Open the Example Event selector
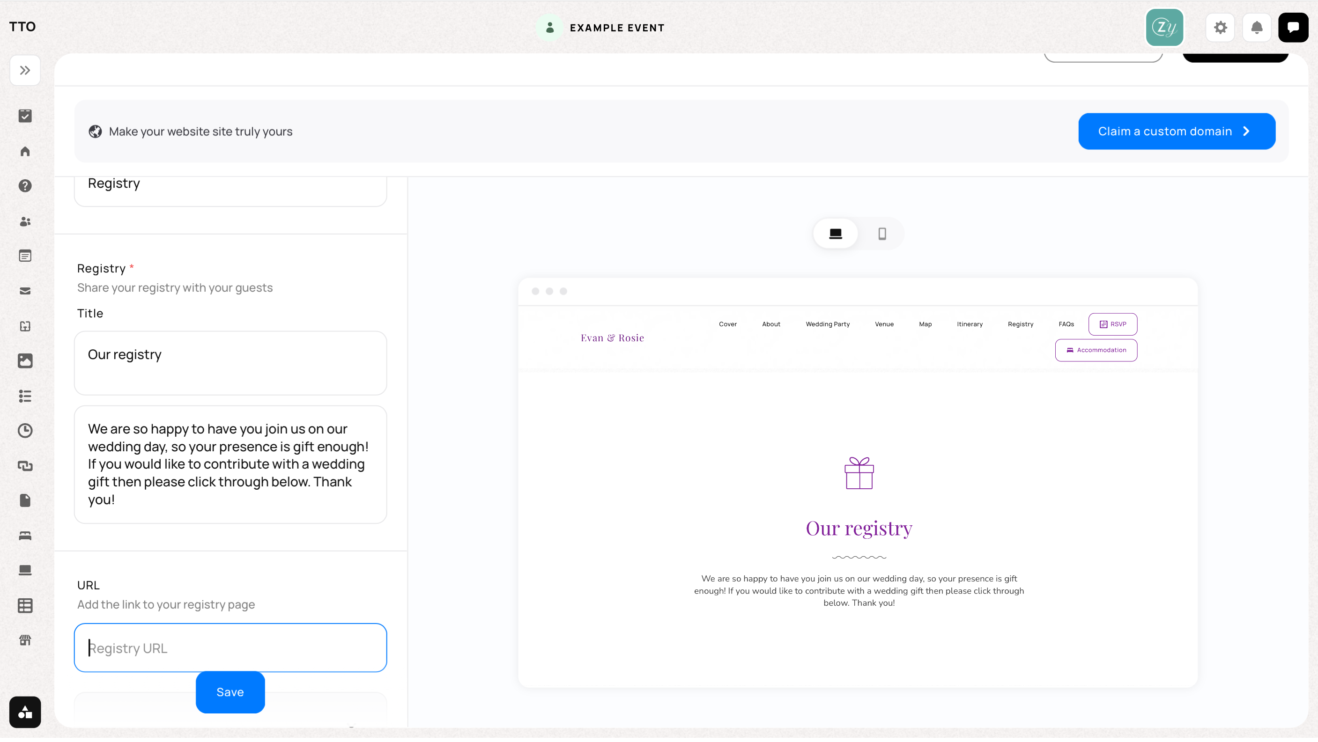 pyautogui.click(x=601, y=28)
